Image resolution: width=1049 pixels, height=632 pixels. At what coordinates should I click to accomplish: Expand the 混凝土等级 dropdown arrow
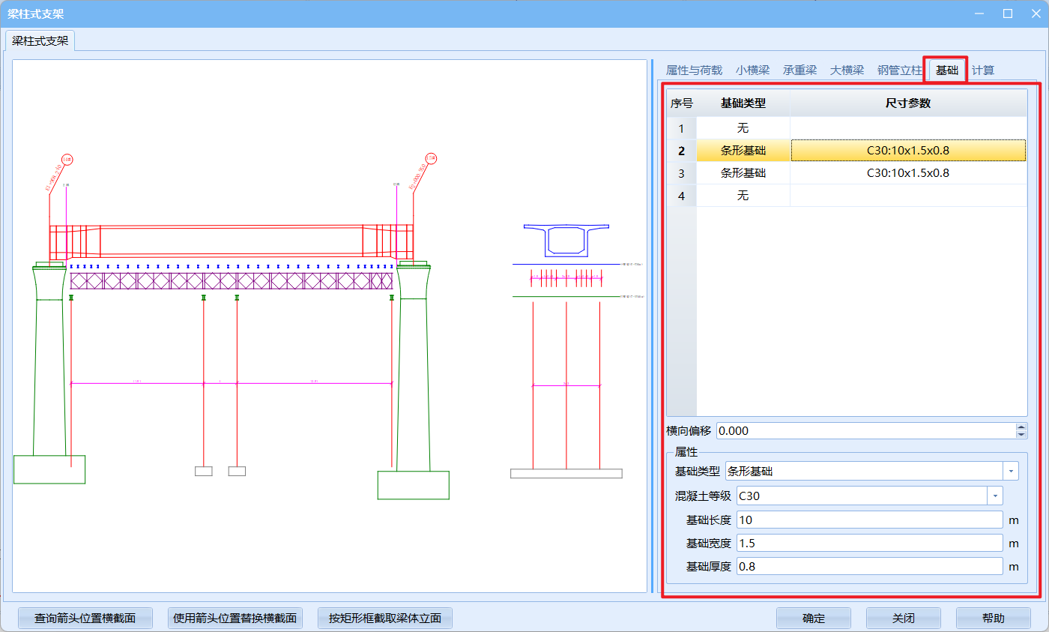[995, 496]
